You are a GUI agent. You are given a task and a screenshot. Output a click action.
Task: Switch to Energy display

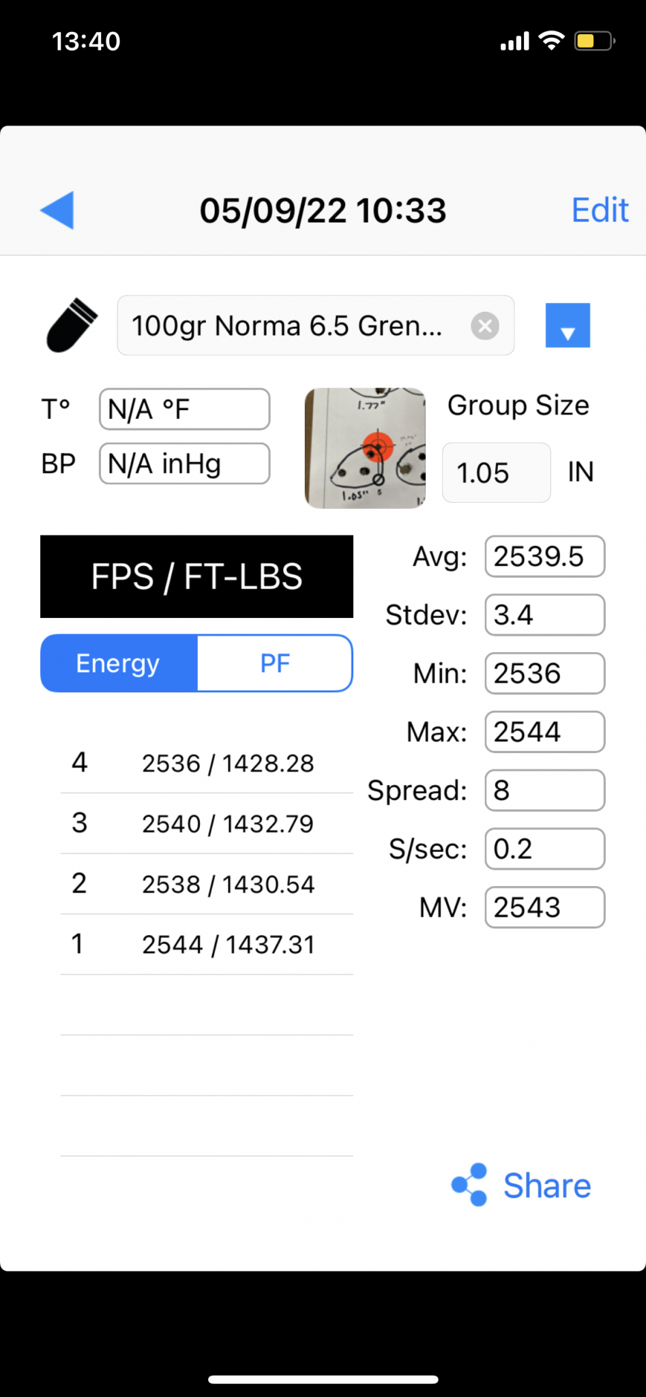click(119, 664)
